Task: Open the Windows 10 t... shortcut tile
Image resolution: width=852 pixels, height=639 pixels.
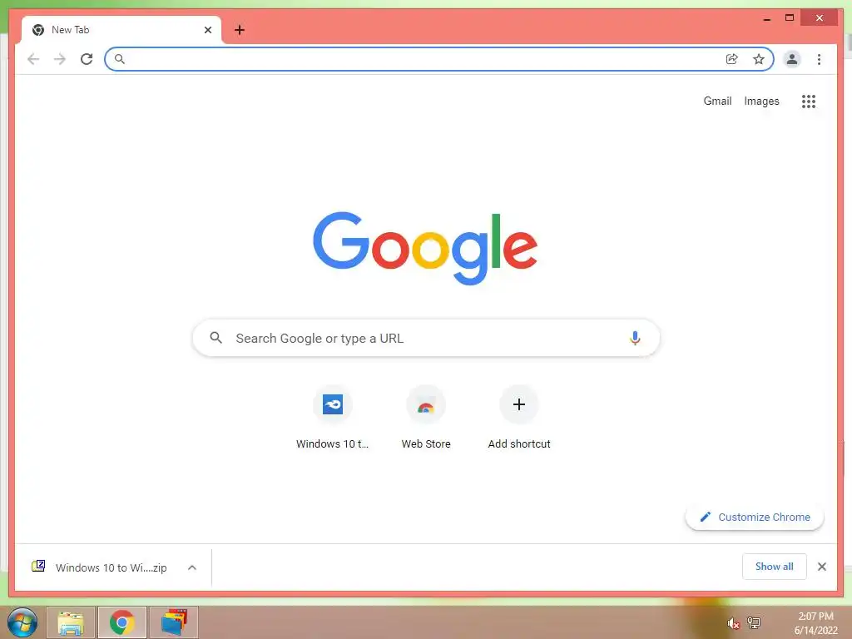Action: (x=333, y=418)
